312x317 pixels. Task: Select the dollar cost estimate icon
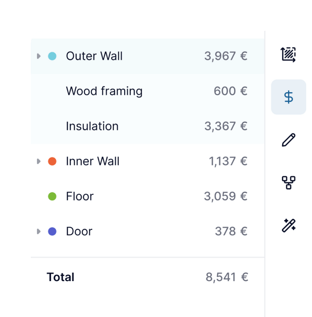[289, 97]
